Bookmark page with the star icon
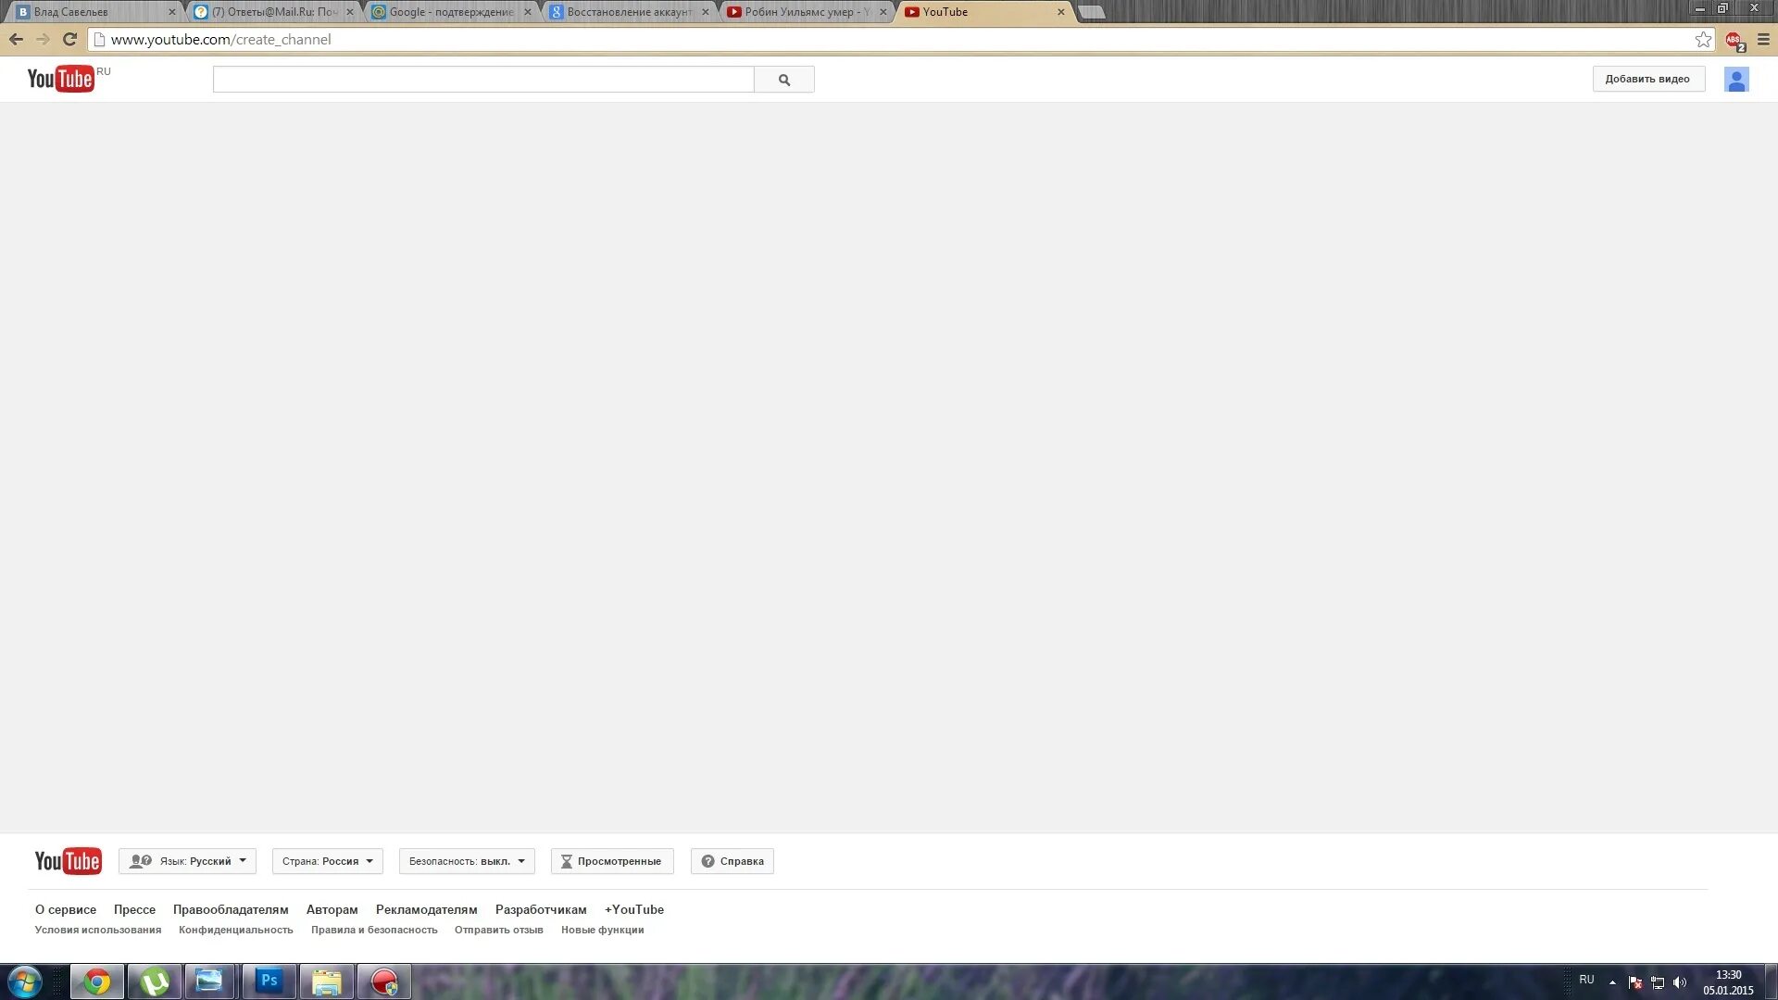 click(1703, 40)
